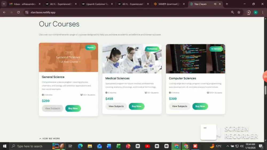Image resolution: width=267 pixels, height=150 pixels.
Task: Open the weather widget showing 12°C
Action: point(215,146)
